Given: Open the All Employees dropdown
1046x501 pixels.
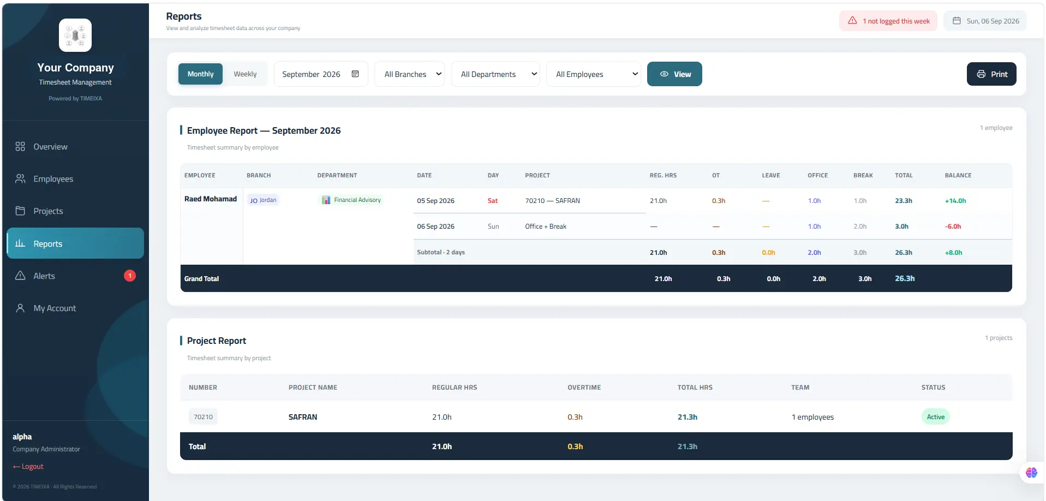Looking at the screenshot, I should tap(594, 74).
